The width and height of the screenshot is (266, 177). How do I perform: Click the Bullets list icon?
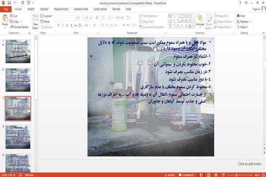tap(103, 18)
